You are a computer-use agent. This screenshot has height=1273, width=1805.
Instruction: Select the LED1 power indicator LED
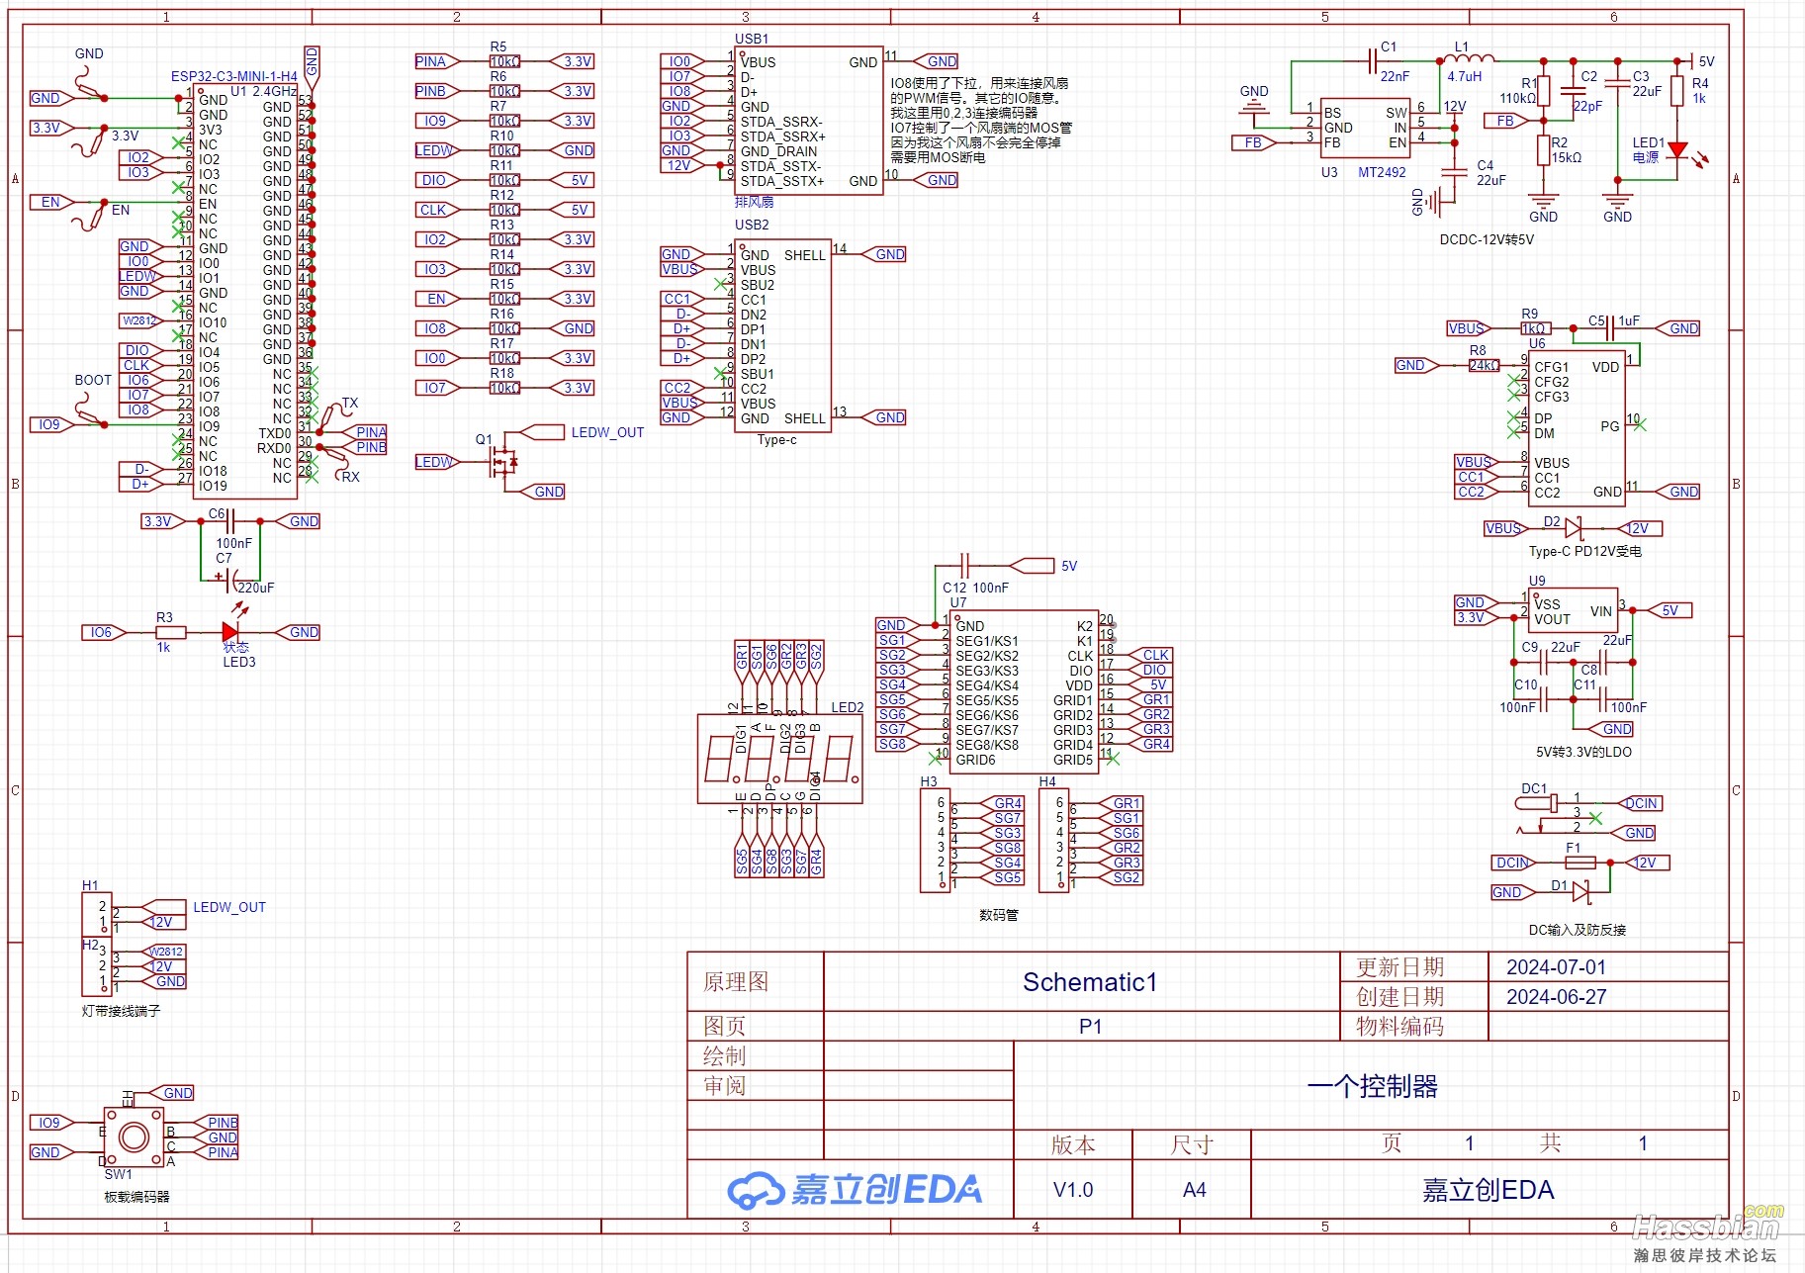click(x=1677, y=150)
